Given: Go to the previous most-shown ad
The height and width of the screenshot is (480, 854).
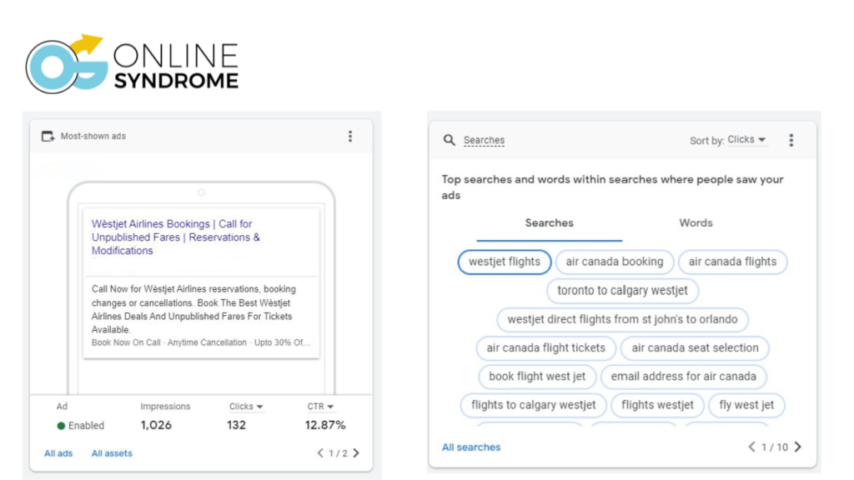Looking at the screenshot, I should pos(320,452).
